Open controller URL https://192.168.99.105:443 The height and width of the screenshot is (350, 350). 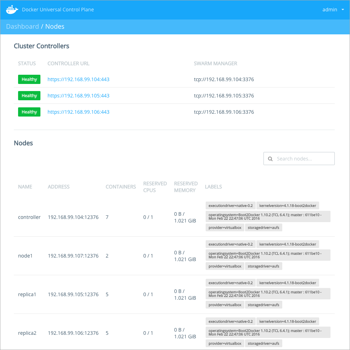(x=78, y=96)
